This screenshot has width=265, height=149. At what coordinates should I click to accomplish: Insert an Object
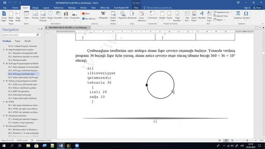(219, 20)
